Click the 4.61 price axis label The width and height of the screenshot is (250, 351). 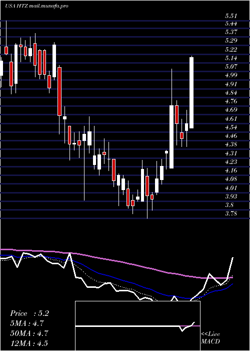point(230,119)
